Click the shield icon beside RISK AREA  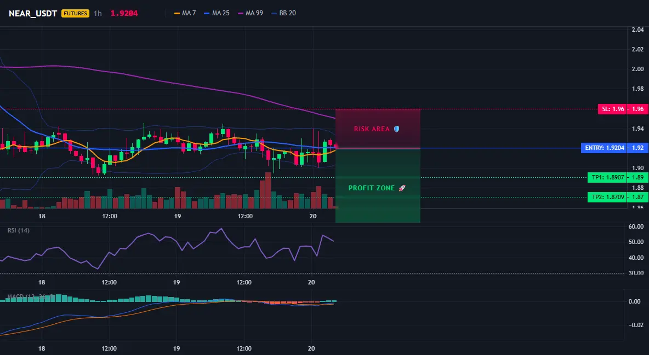(x=396, y=129)
